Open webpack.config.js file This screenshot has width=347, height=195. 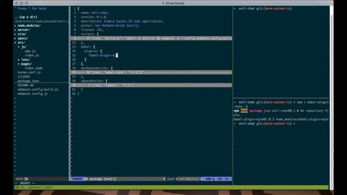point(33,94)
